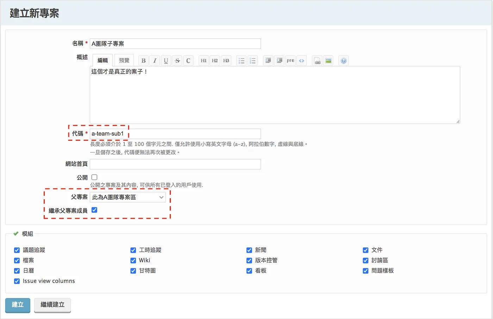Viewport: 493px width, 319px height.
Task: Insert image icon in toolbar
Action: pyautogui.click(x=328, y=61)
